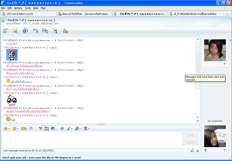This screenshot has width=232, height=161.
Task: Open the handwriting paintbrush tool
Action: [68, 128]
